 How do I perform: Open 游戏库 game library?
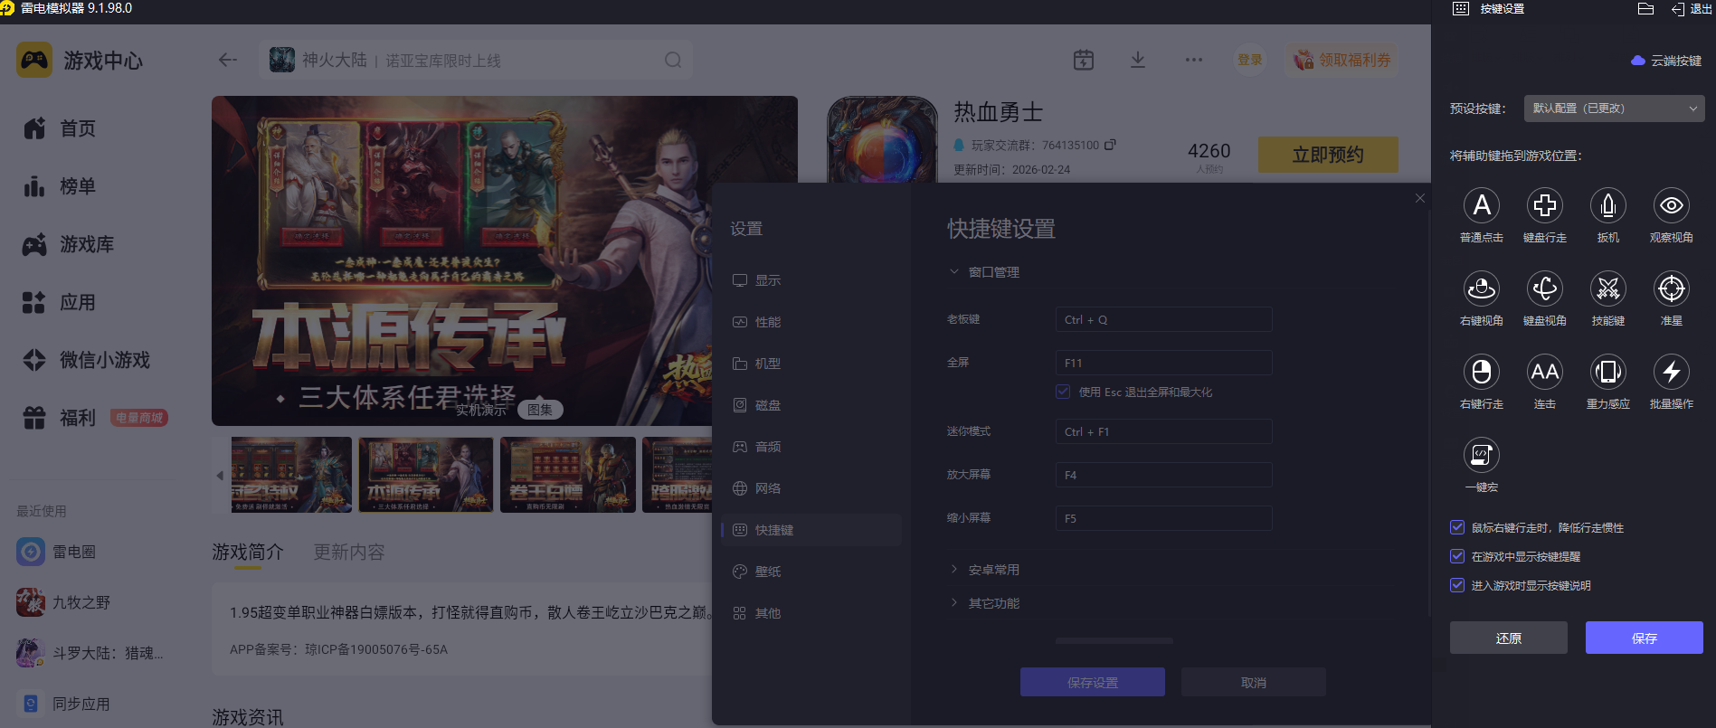click(x=69, y=244)
